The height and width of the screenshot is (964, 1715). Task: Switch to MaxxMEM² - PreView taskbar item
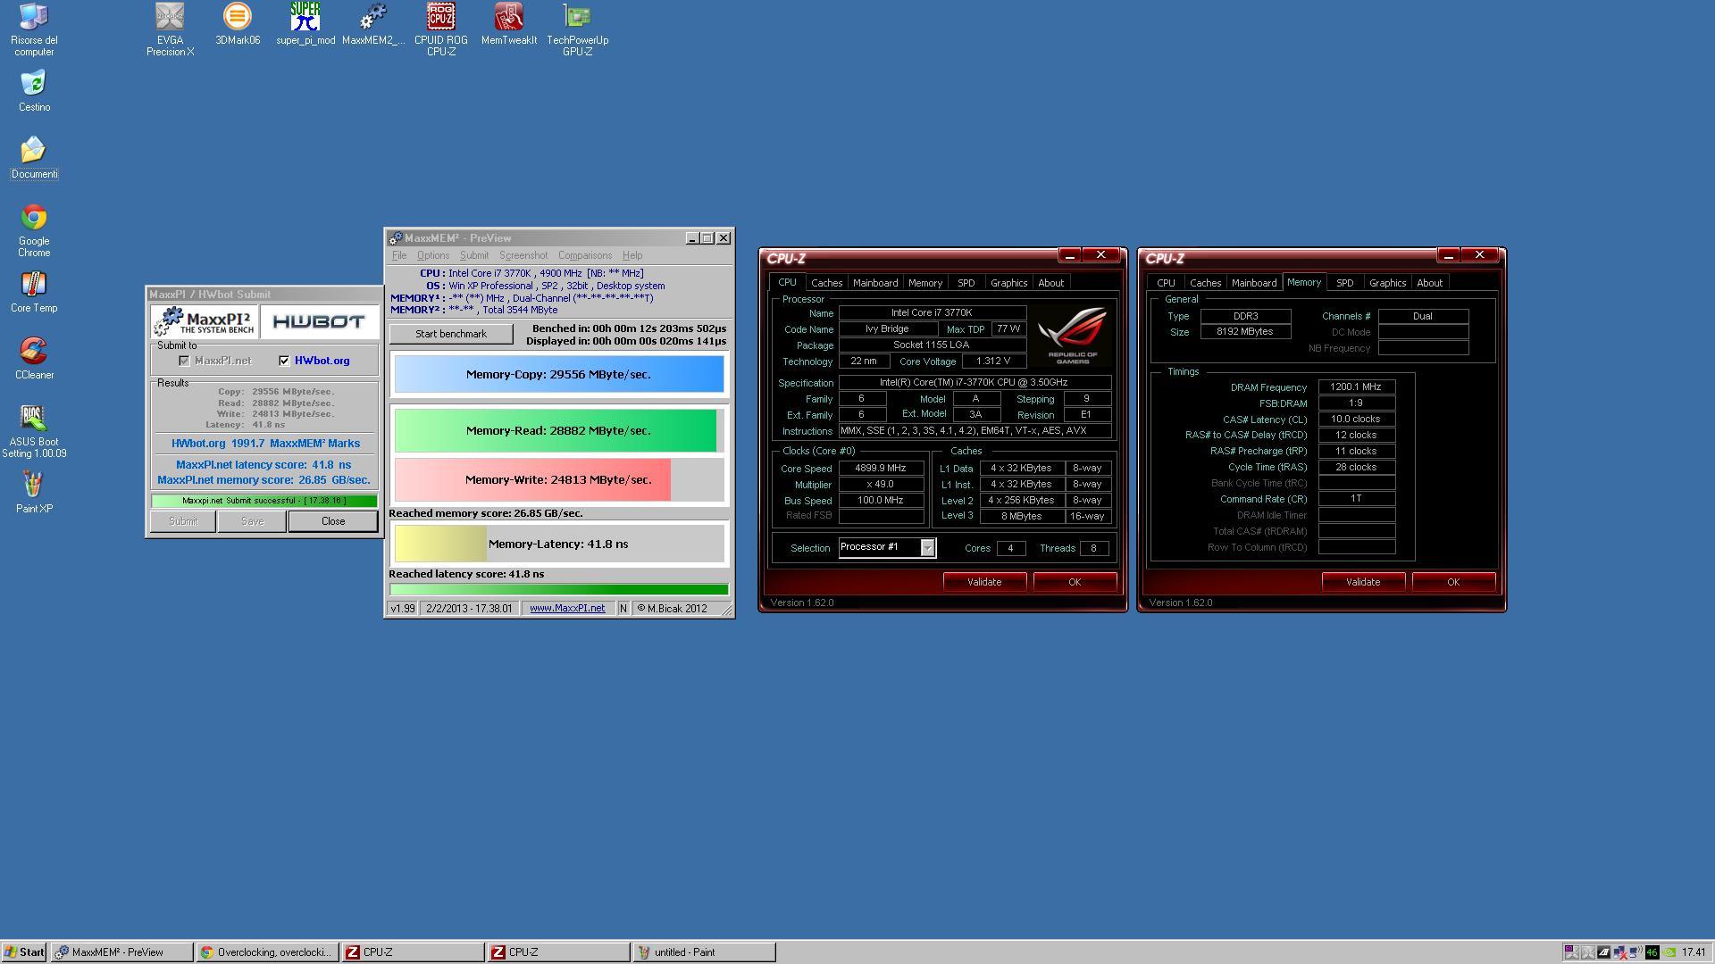click(x=121, y=952)
